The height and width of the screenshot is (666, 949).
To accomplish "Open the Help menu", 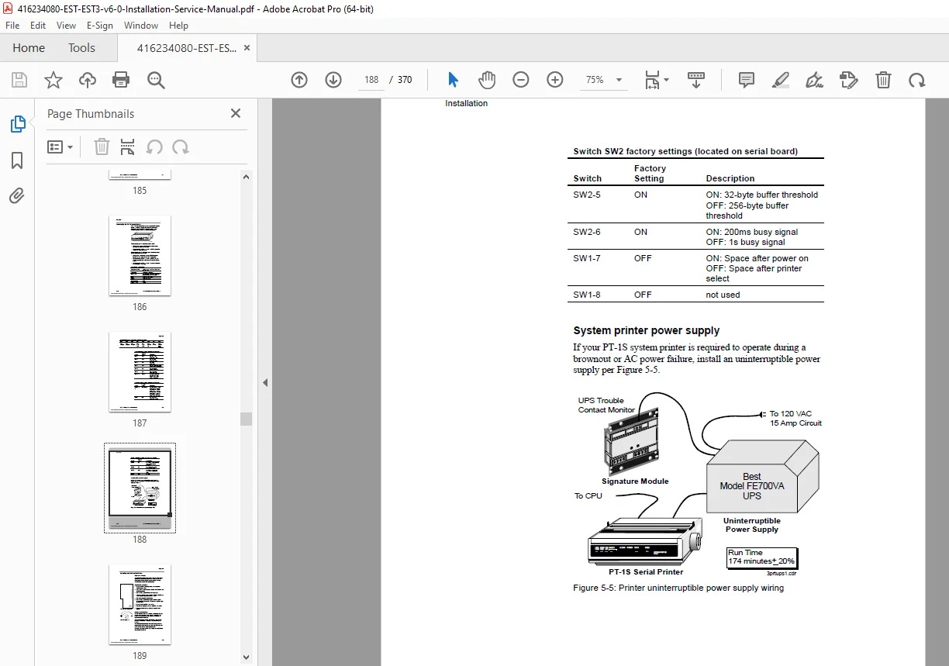I will pos(178,26).
